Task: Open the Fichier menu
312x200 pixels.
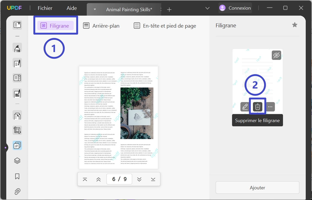Action: tap(45, 8)
